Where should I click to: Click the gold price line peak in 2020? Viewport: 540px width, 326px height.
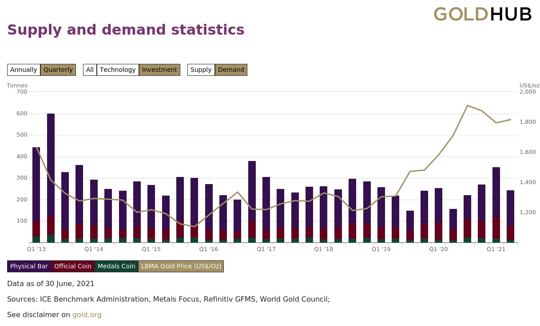pos(467,106)
